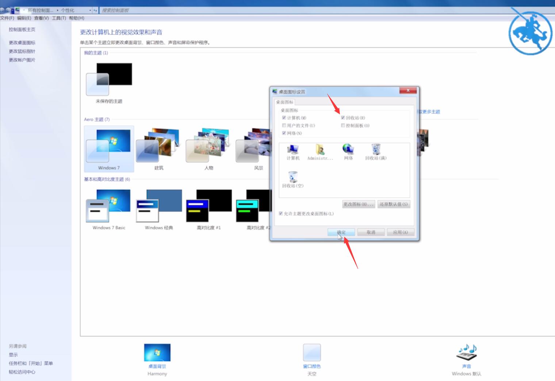
Task: Apply the Windows 7 Aero theme
Action: click(x=109, y=149)
